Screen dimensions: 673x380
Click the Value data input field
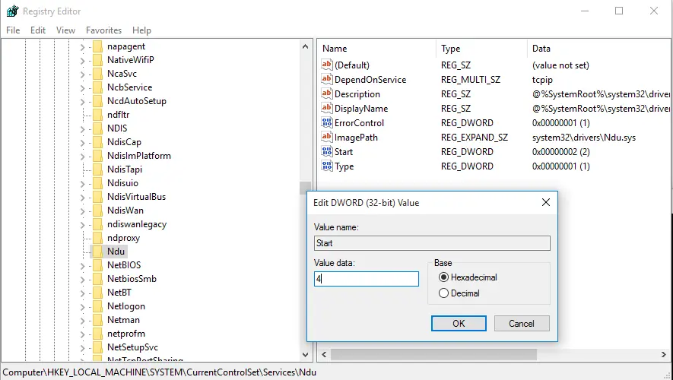(366, 279)
